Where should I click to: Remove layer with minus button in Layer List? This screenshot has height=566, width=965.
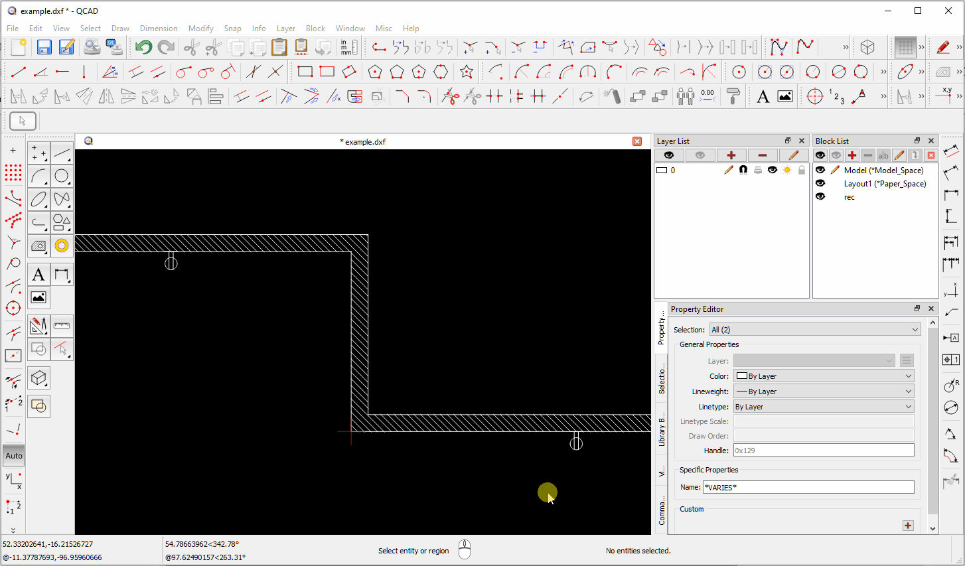(762, 155)
